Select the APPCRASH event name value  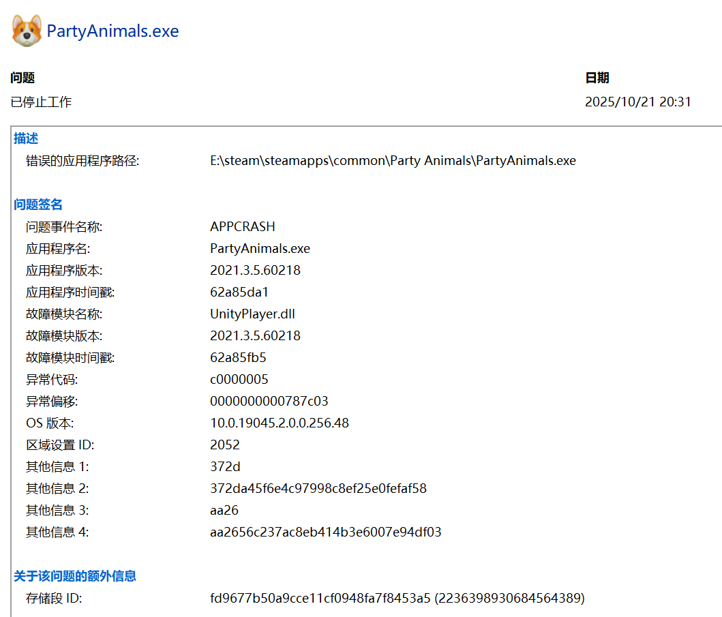coord(243,226)
